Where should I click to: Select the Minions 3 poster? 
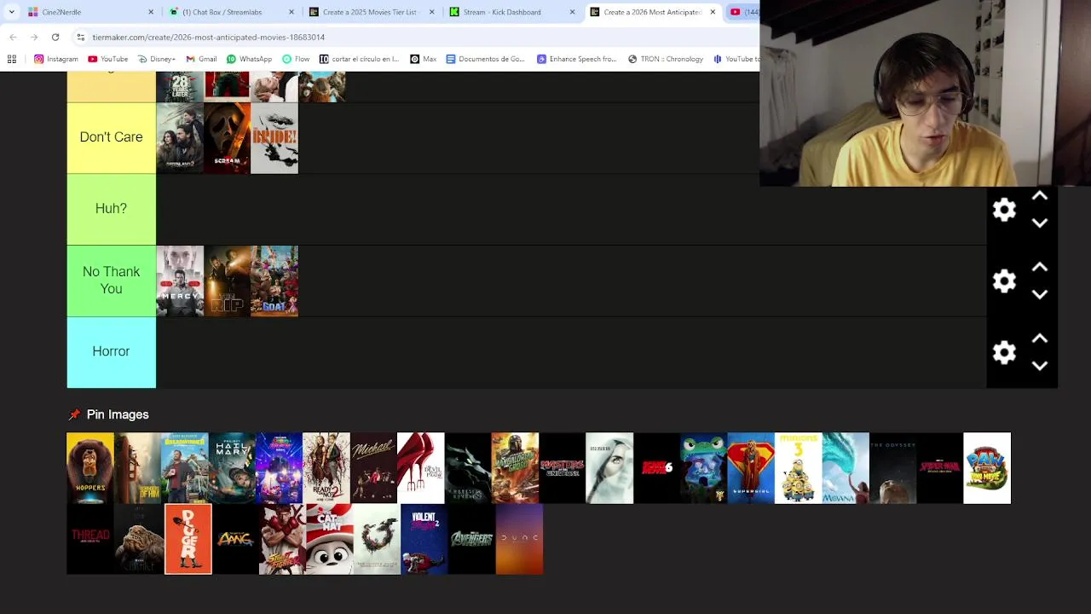(x=798, y=468)
